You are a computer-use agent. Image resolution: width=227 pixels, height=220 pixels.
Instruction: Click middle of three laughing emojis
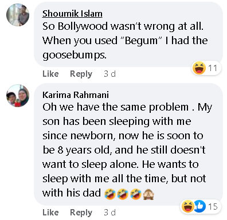point(123,194)
